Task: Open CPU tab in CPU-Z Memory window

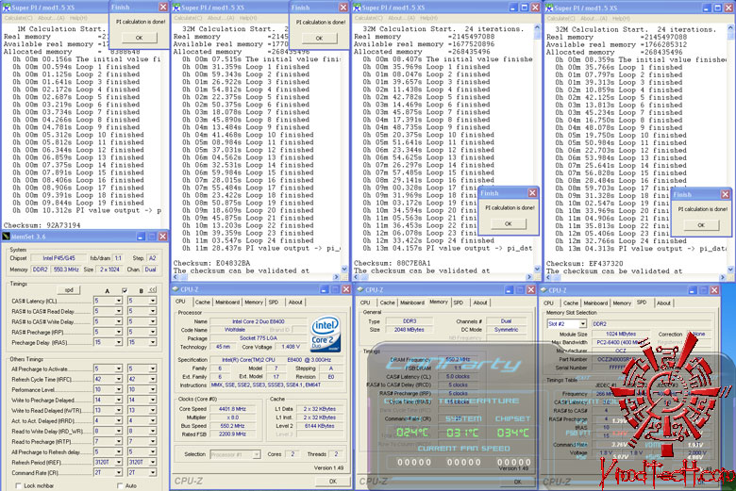Action: pyautogui.click(x=365, y=303)
